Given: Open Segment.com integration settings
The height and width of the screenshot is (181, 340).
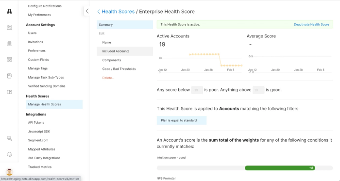Looking at the screenshot, I should pyautogui.click(x=38, y=140).
